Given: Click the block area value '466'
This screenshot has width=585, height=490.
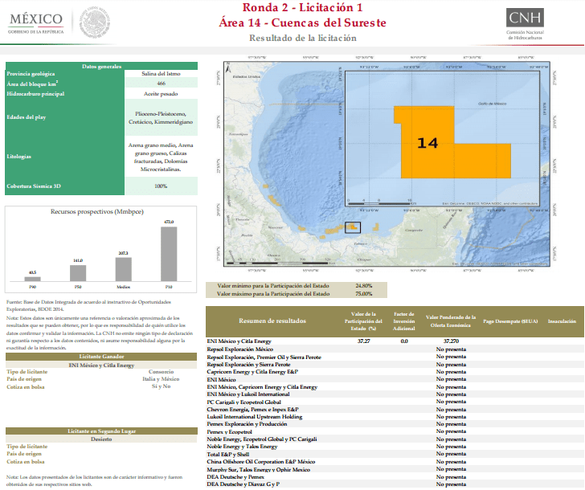Looking at the screenshot, I should (x=161, y=84).
